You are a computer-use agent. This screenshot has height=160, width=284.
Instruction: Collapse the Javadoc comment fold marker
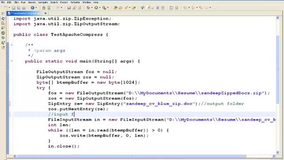click(12, 45)
